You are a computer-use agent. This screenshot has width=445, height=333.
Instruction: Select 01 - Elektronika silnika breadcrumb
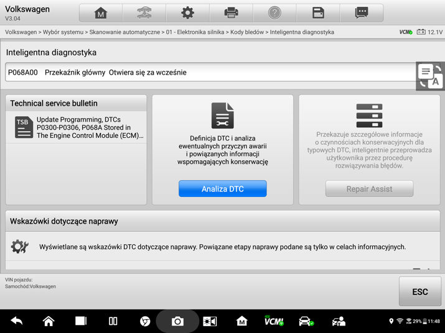tap(195, 32)
